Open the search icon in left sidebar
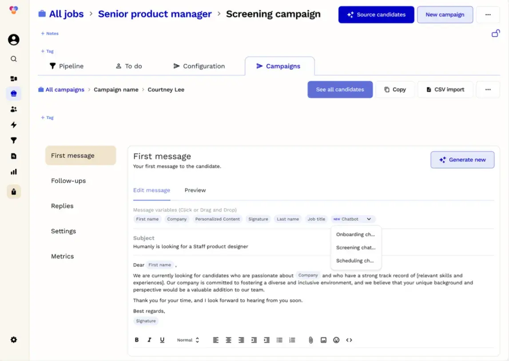 (x=14, y=59)
